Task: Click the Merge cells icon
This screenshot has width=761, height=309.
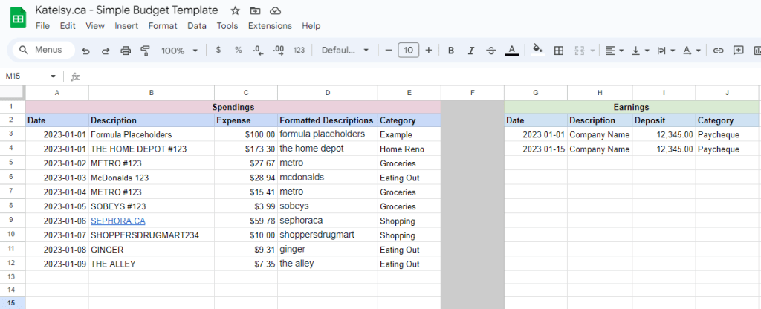Action: pos(578,51)
